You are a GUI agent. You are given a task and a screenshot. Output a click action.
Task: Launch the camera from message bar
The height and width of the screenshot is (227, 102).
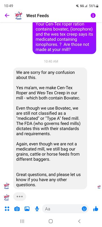point(17,209)
